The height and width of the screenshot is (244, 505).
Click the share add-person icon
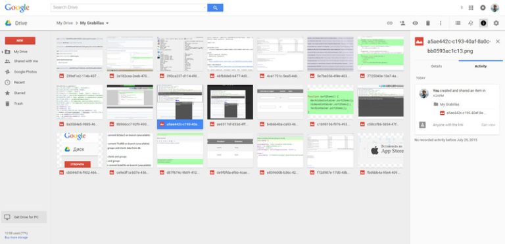coord(402,23)
